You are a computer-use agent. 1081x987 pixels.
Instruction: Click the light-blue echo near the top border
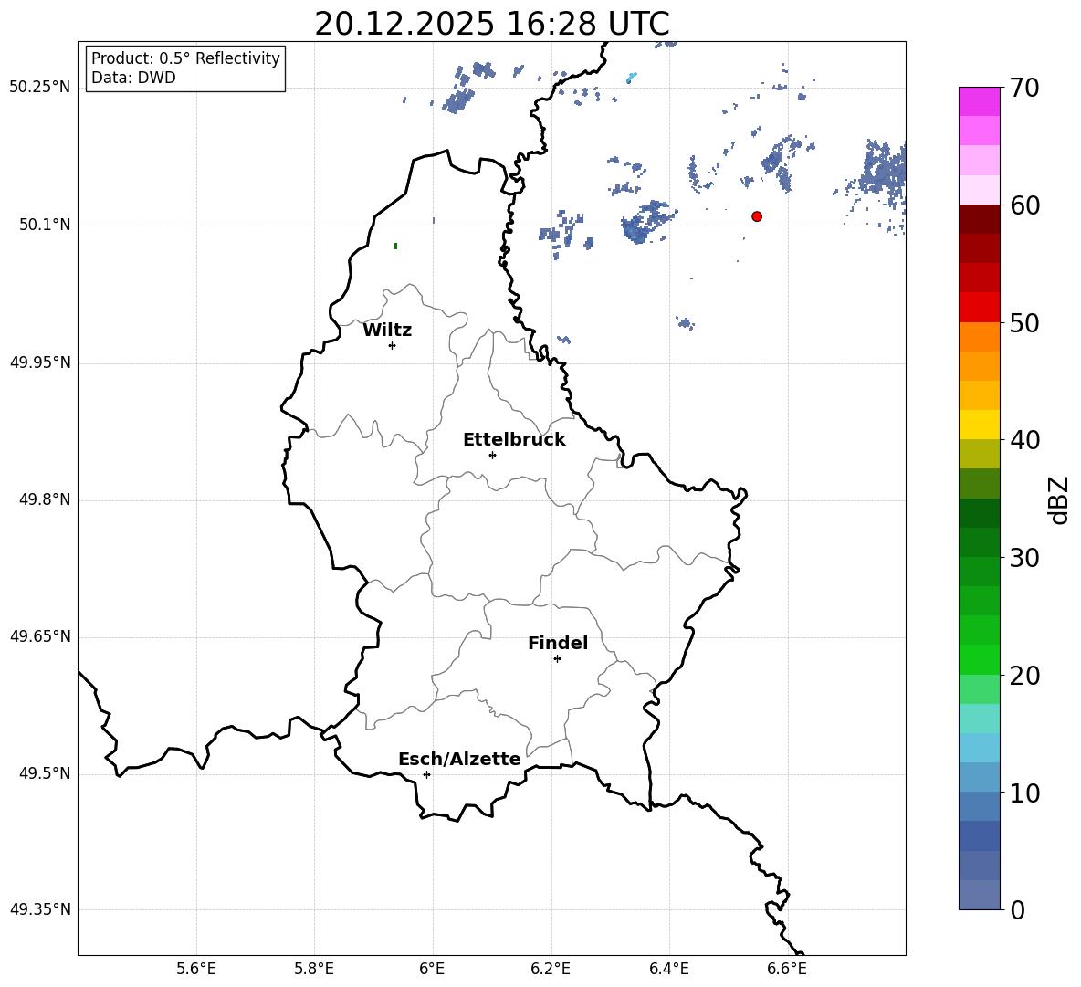point(631,78)
